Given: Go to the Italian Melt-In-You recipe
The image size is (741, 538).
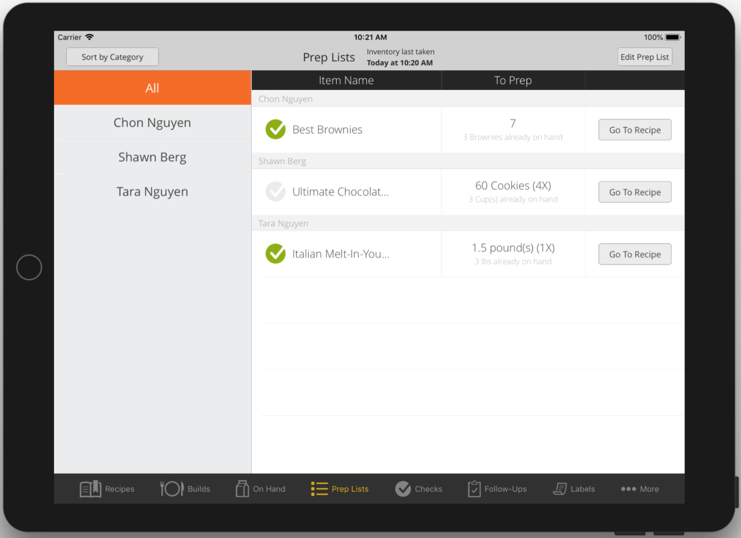Looking at the screenshot, I should [x=634, y=254].
